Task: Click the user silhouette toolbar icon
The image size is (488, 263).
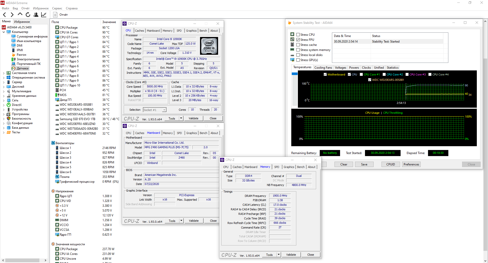Action: point(36,15)
